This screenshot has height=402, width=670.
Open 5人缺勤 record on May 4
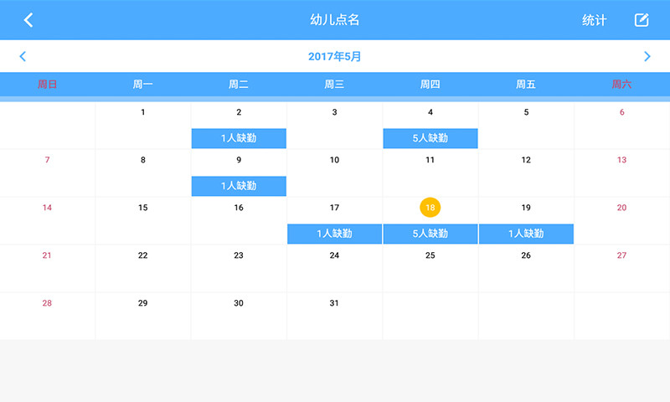pyautogui.click(x=430, y=138)
